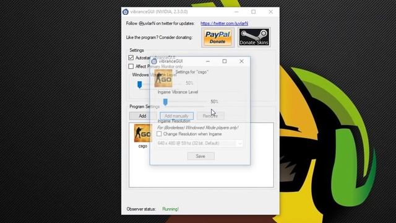Click Save in csgo settings dialog
Image resolution: width=396 pixels, height=223 pixels.
[x=200, y=156]
